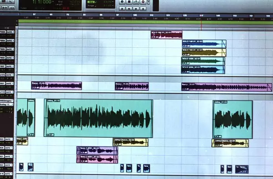
Task: Click the Go to End transport button
Action: 143,8
